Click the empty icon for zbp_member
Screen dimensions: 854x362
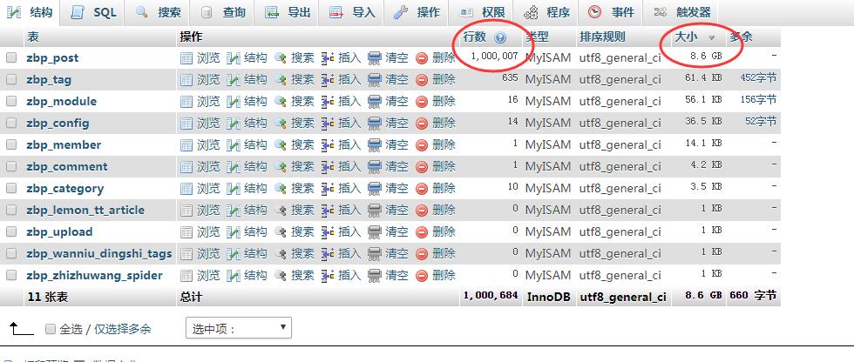click(375, 145)
